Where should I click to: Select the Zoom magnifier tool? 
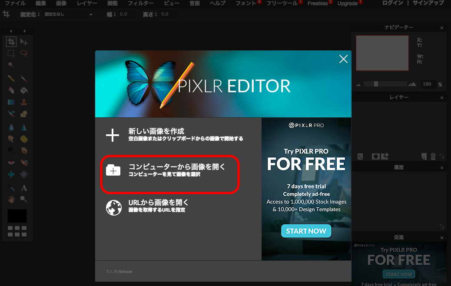click(24, 199)
